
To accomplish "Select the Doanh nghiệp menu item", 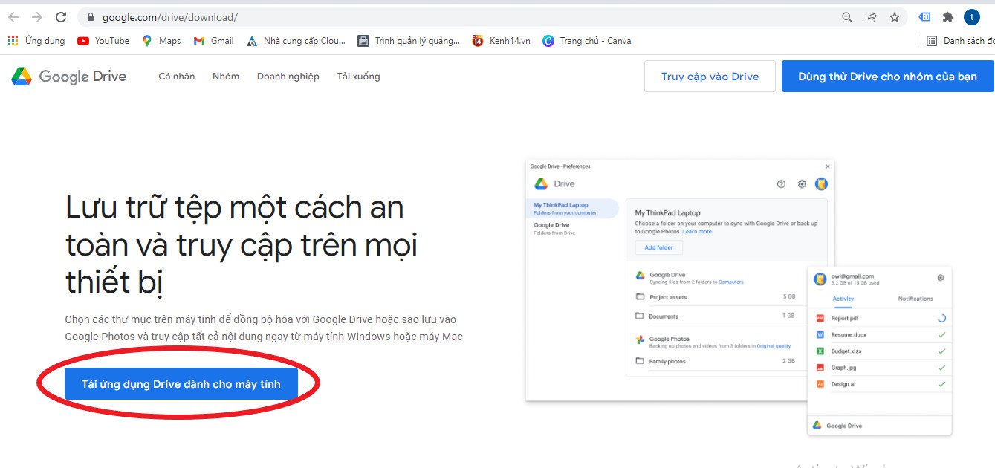I will click(x=288, y=76).
